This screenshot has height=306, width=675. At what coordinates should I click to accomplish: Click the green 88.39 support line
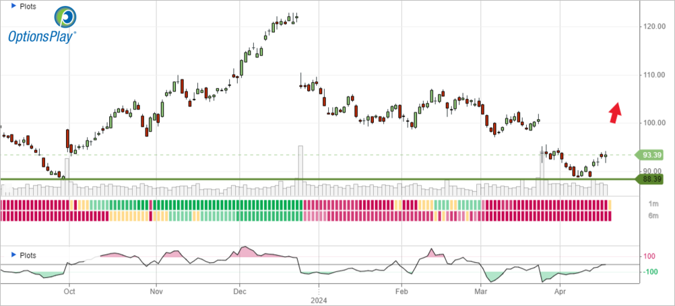click(x=318, y=179)
